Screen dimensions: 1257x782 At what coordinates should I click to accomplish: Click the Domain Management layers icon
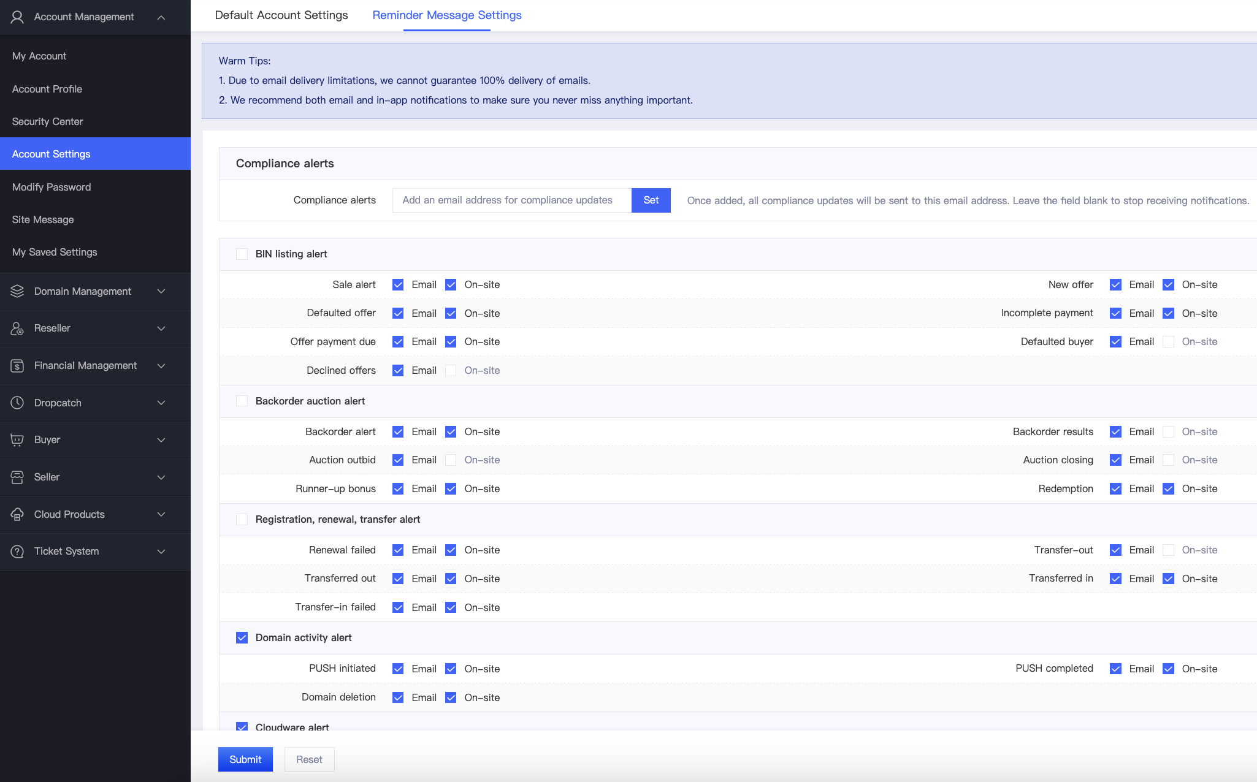tap(17, 291)
